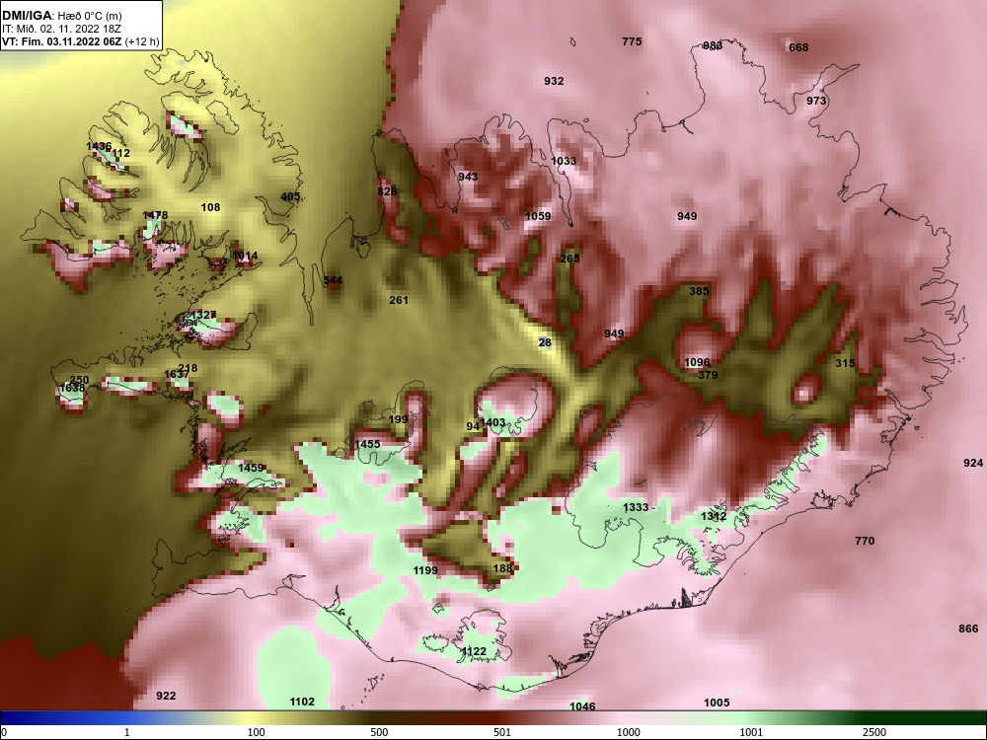Click the legend tick label 1000
The height and width of the screenshot is (740, 987).
(x=628, y=732)
